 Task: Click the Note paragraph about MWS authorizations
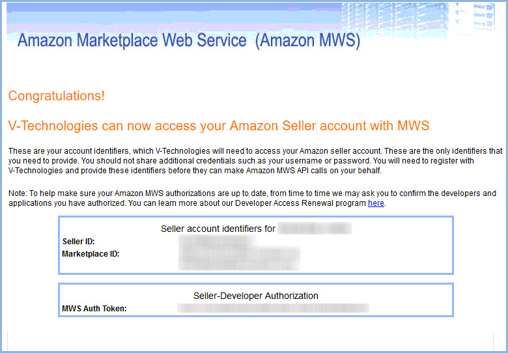click(x=252, y=198)
